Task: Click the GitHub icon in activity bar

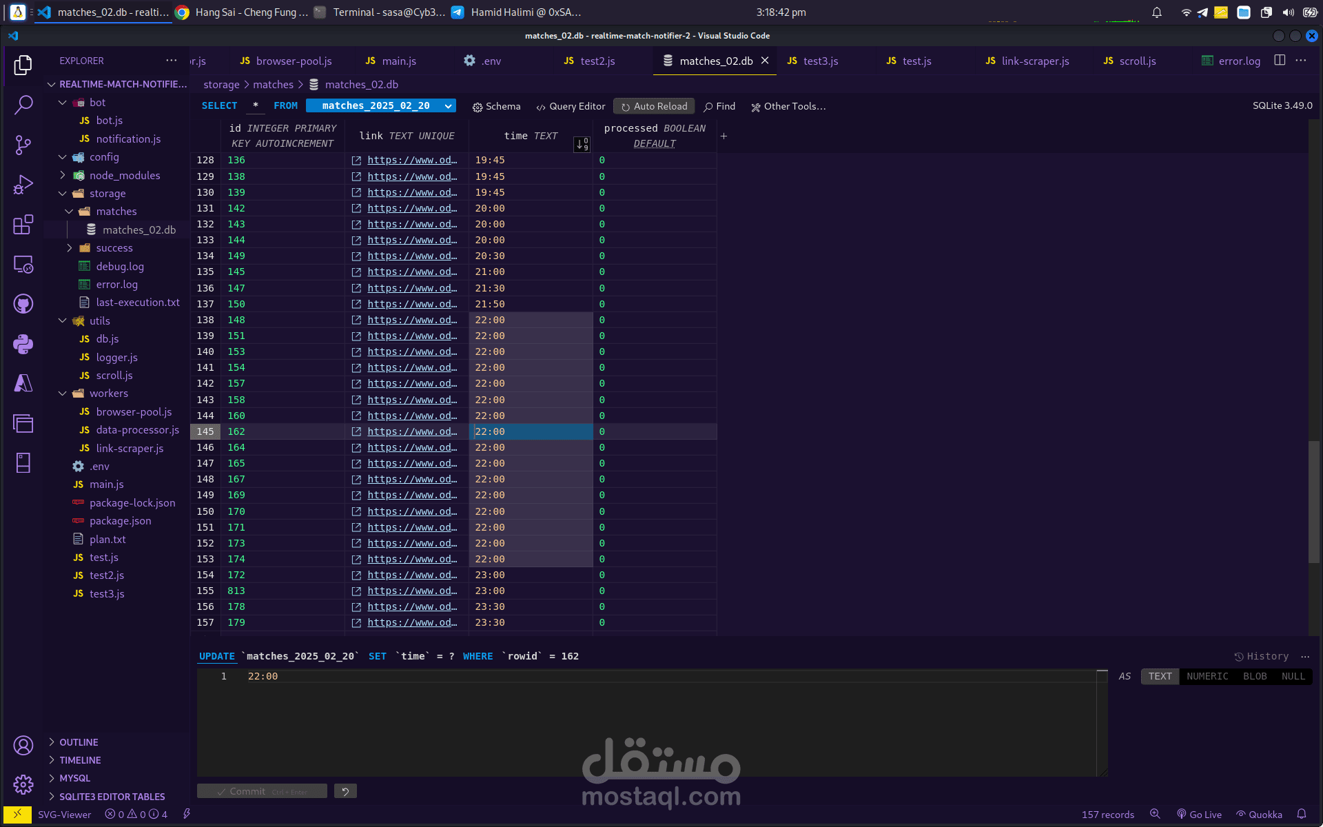Action: tap(23, 304)
